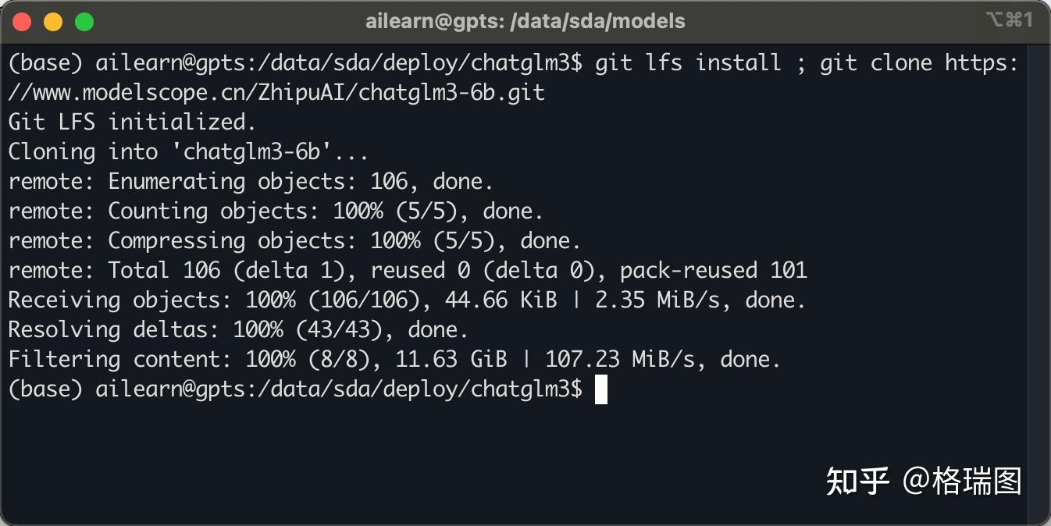Click the block cursor at the last prompt
The height and width of the screenshot is (526, 1051).
[x=600, y=389]
